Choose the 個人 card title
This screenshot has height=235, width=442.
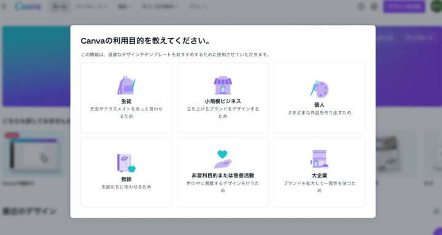(x=319, y=105)
